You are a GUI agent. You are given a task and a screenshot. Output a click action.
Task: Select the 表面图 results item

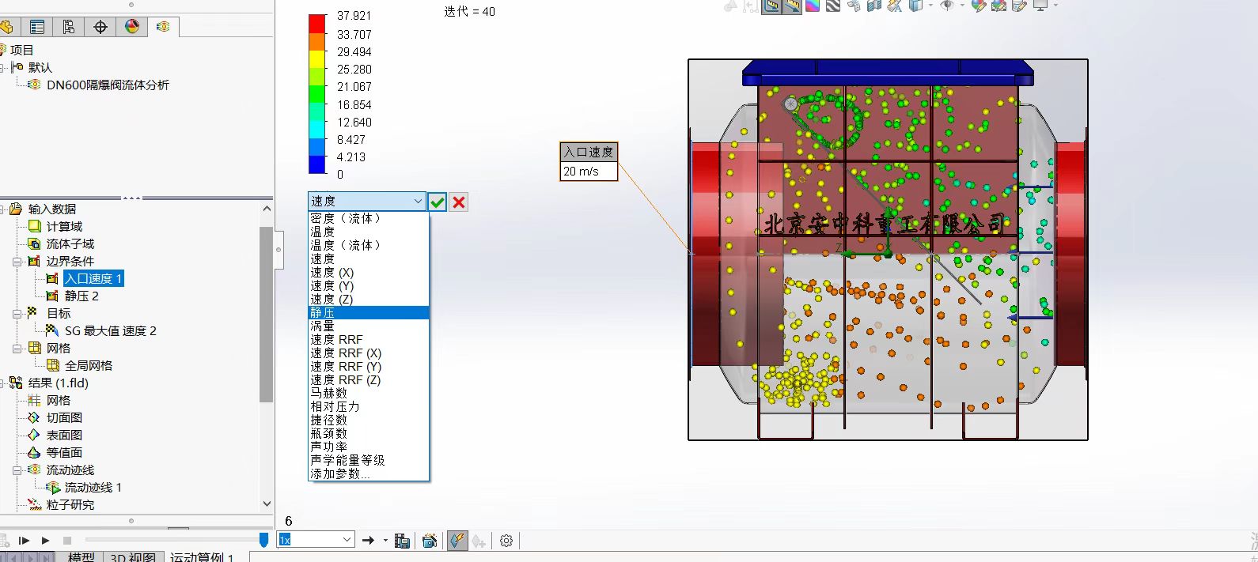pyautogui.click(x=64, y=436)
